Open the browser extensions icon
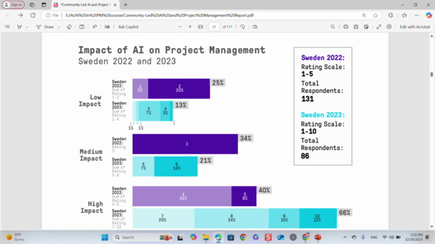Screen dimensions: 435x244 click(x=391, y=15)
